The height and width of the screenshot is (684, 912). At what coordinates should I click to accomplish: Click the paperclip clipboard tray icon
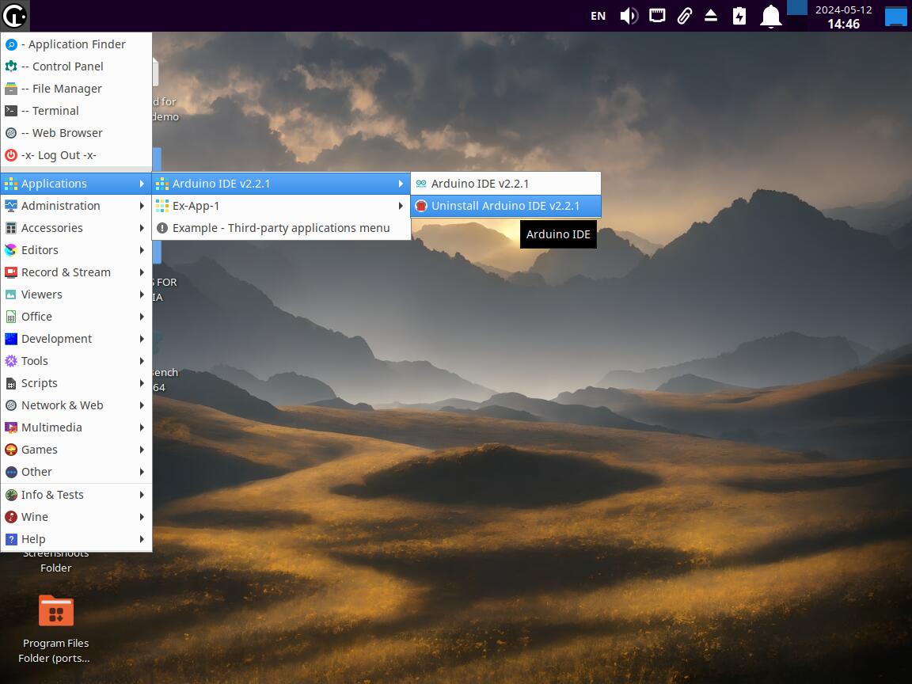click(x=684, y=16)
